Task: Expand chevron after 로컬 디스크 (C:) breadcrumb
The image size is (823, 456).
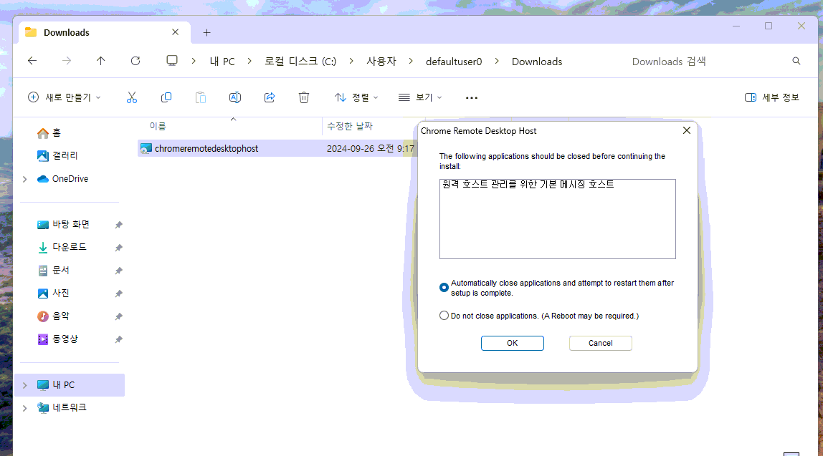Action: 351,62
